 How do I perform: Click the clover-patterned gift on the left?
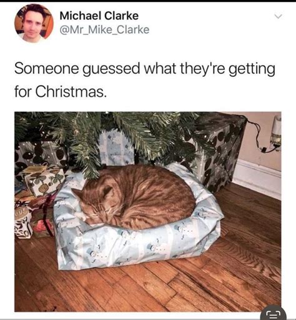click(x=42, y=180)
